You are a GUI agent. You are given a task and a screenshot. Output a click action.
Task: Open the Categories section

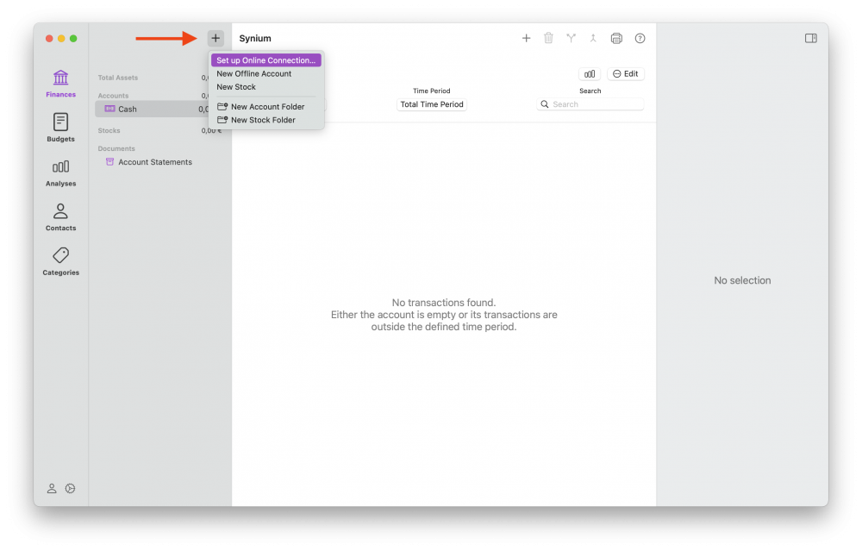[60, 260]
